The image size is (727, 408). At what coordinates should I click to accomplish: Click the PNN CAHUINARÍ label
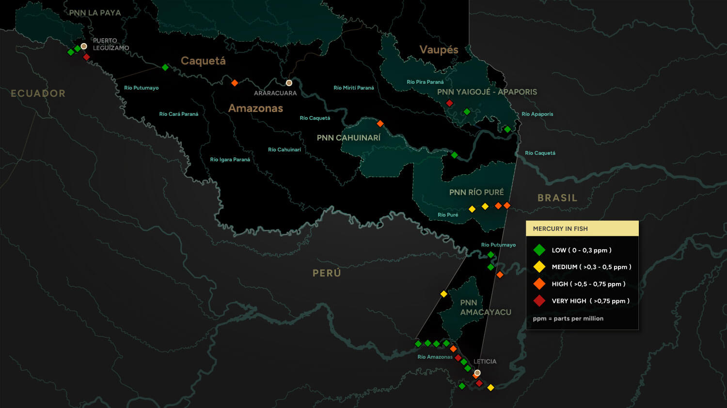pos(348,138)
